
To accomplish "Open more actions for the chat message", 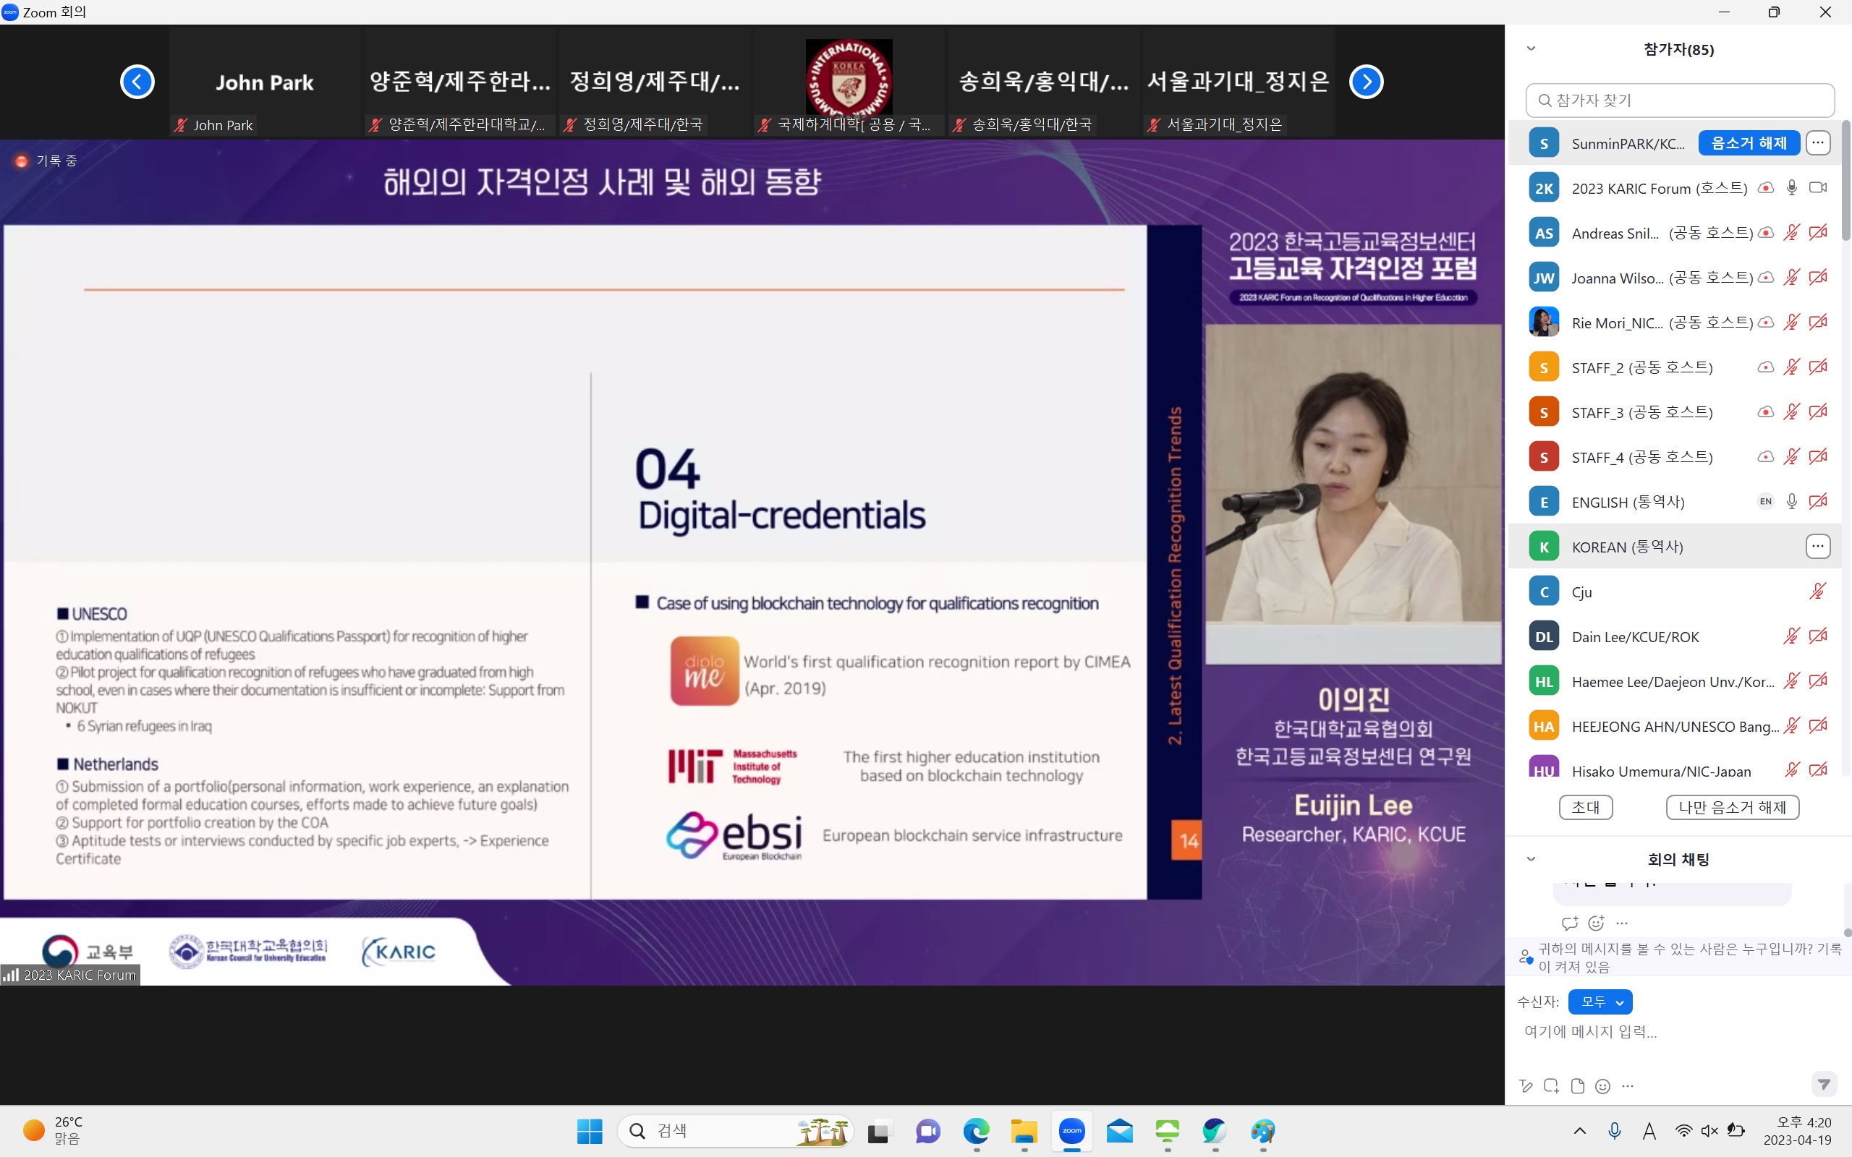I will pyautogui.click(x=1623, y=923).
